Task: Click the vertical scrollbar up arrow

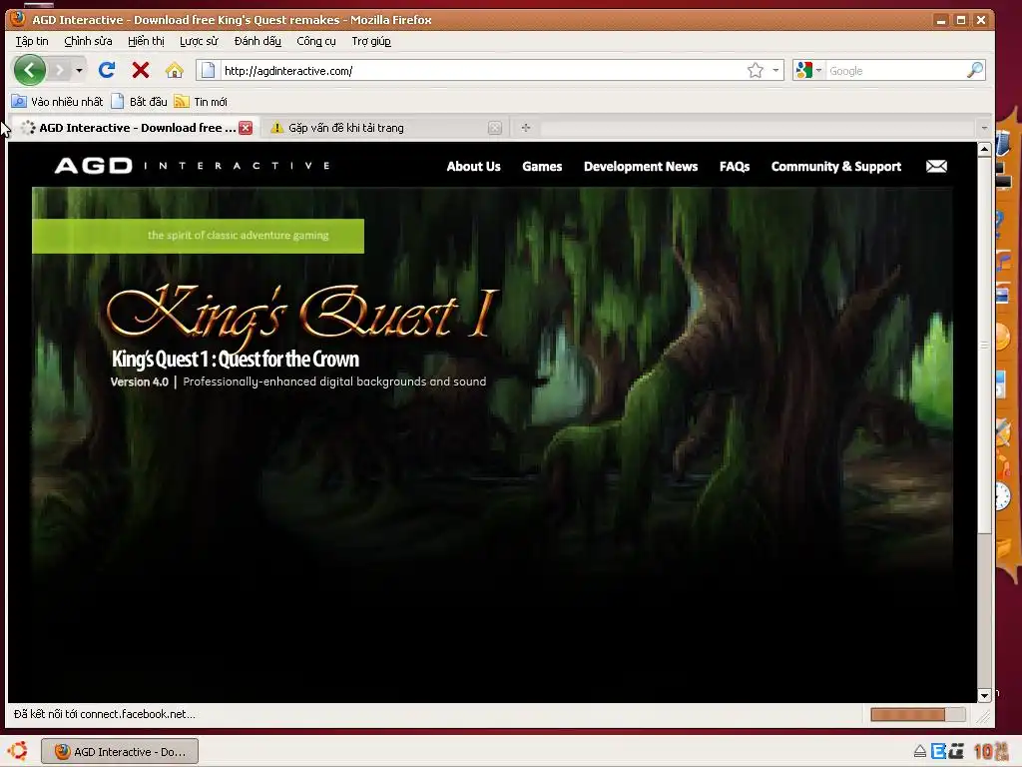Action: [984, 150]
